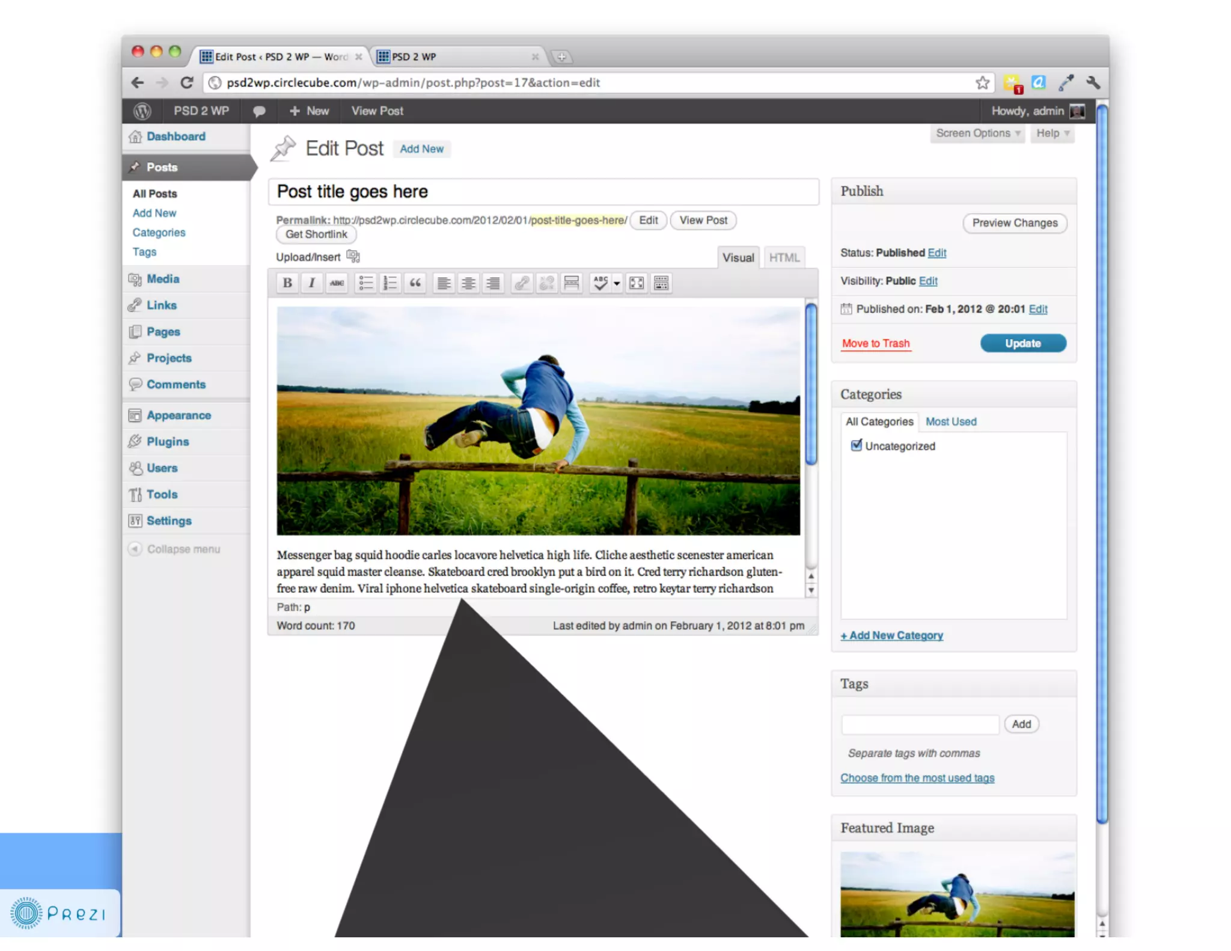Edit the post visibility
Viewport: 1231px width, 951px height.
pos(928,281)
